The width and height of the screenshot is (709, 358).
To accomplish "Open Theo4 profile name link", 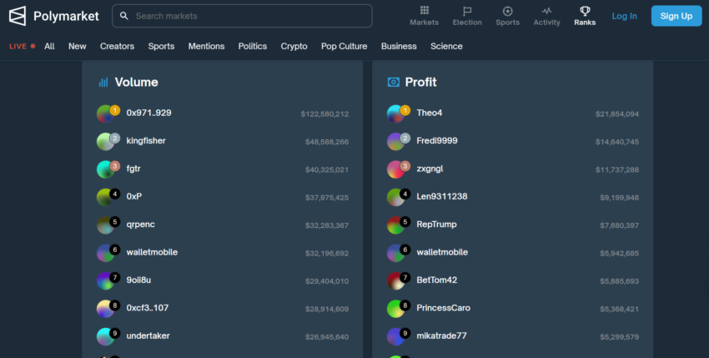I will [430, 113].
